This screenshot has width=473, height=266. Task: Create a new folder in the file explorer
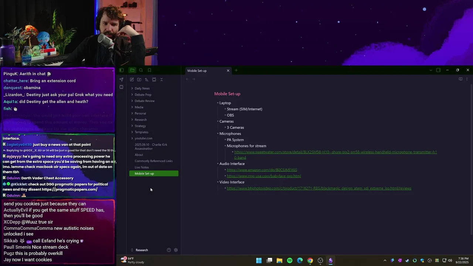coord(139,79)
